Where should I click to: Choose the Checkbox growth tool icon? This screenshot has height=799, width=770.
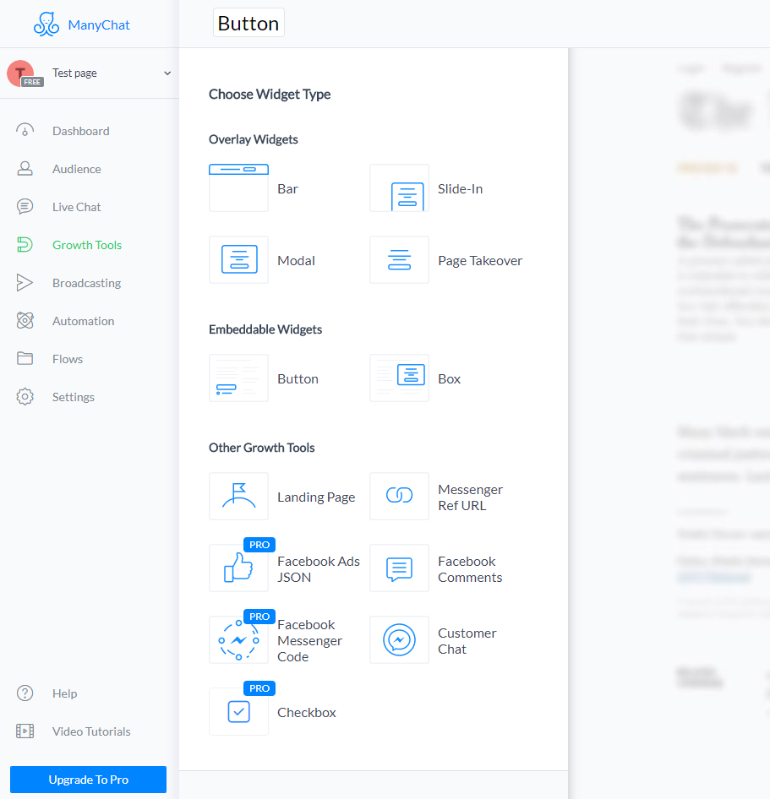point(238,712)
